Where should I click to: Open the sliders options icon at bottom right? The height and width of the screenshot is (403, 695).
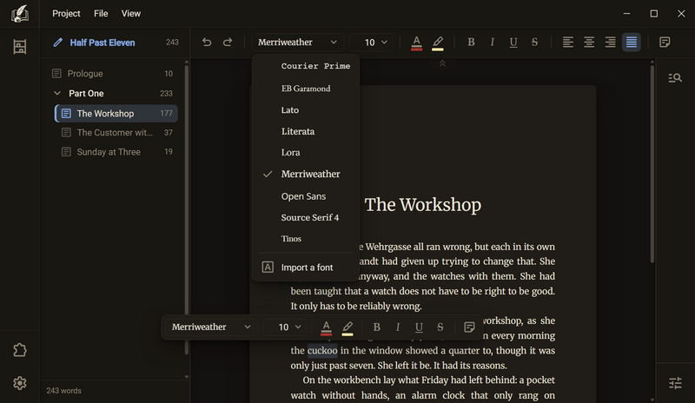pos(675,383)
